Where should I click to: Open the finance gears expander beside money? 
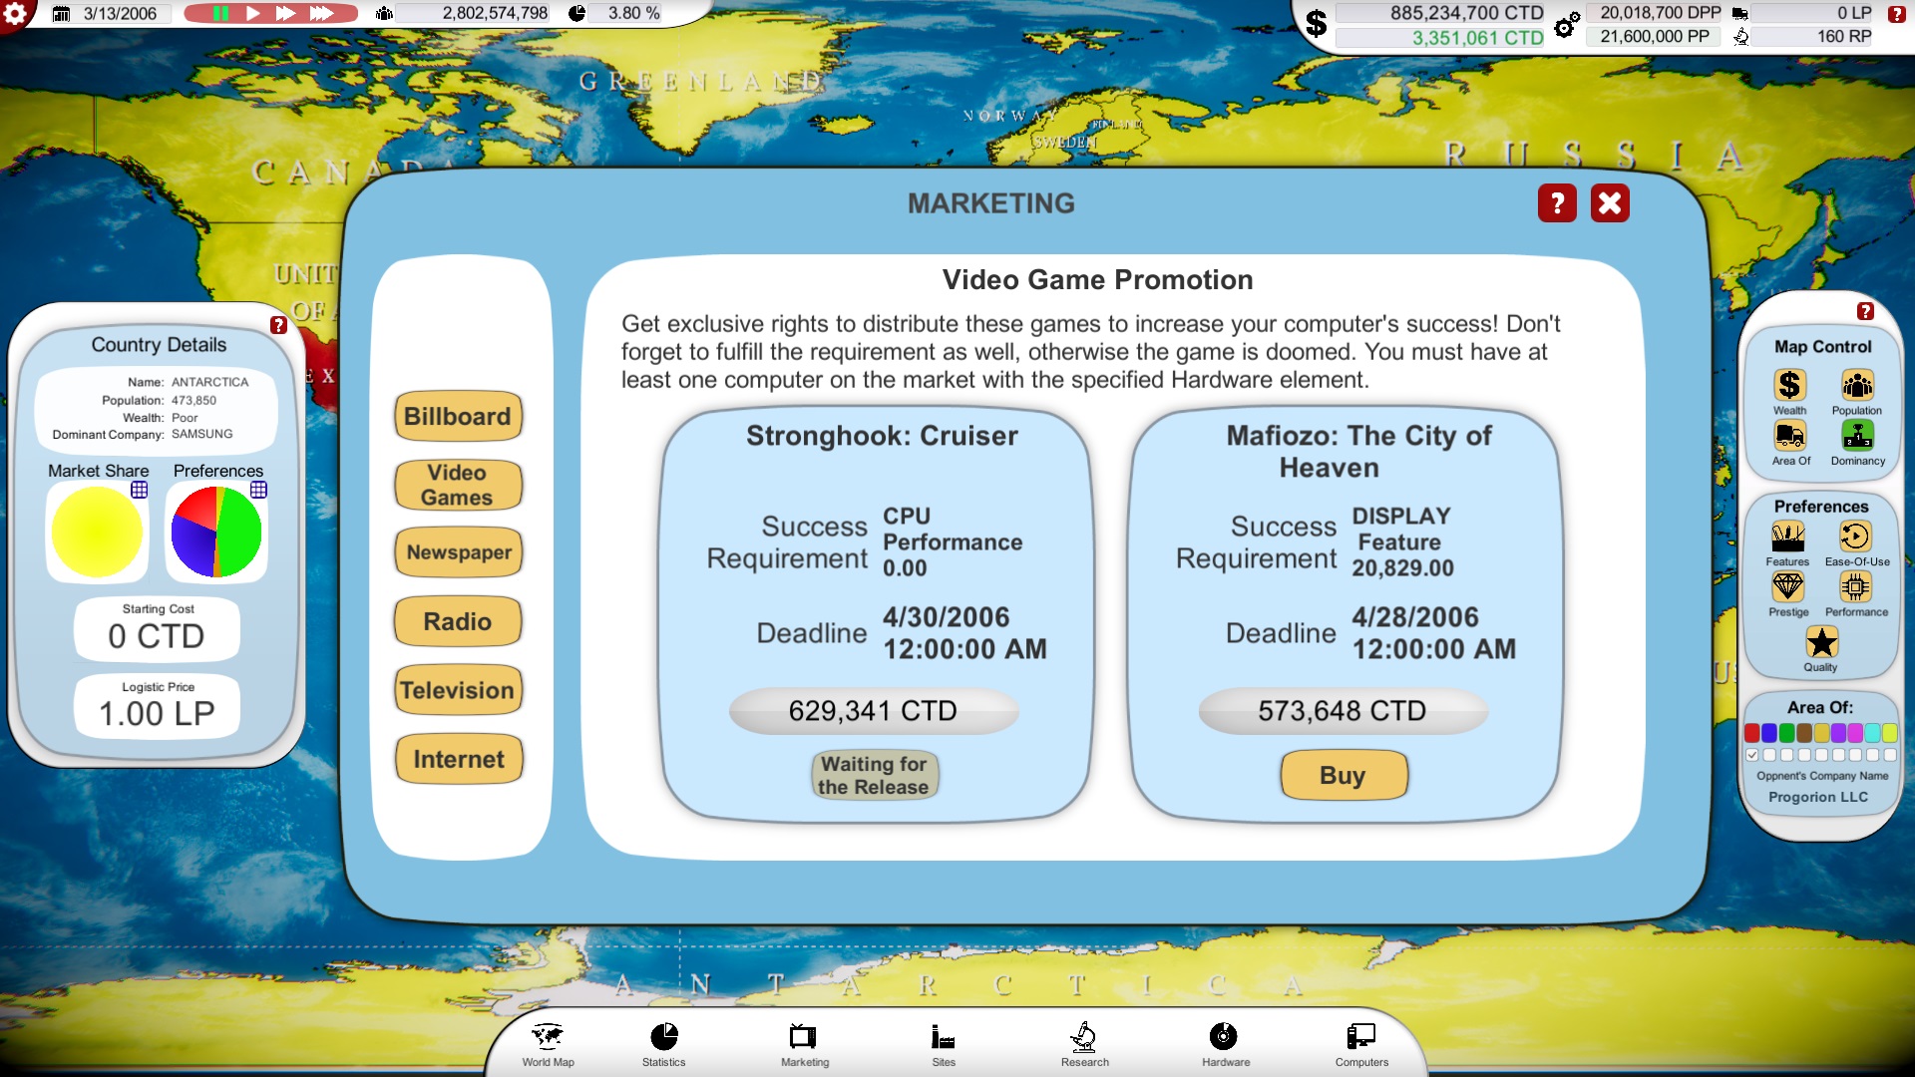[x=1567, y=24]
